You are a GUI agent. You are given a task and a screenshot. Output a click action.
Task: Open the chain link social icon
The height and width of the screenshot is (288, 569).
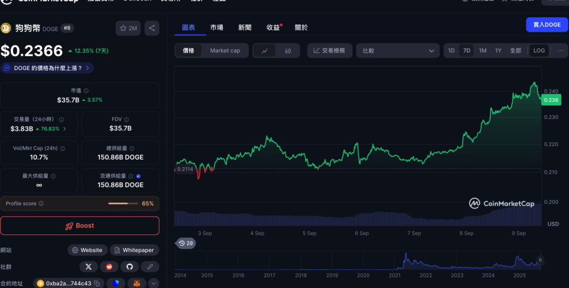(x=150, y=267)
